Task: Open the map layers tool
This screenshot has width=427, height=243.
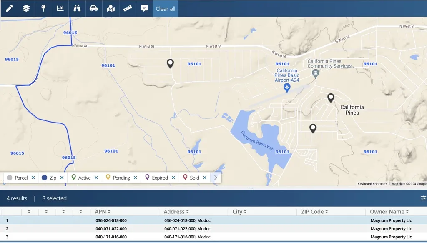Action: pos(26,8)
